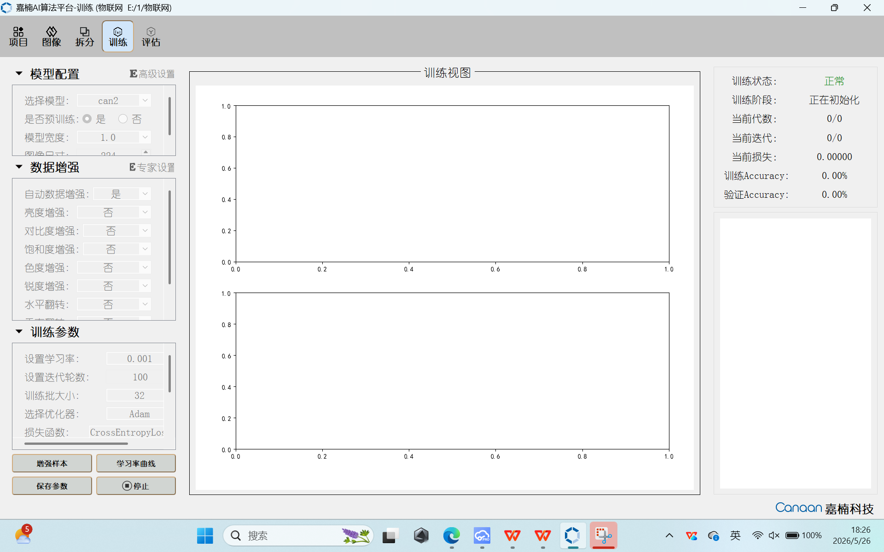
Task: Click the 训练阶段 value 正在初始化
Action: pyautogui.click(x=834, y=100)
